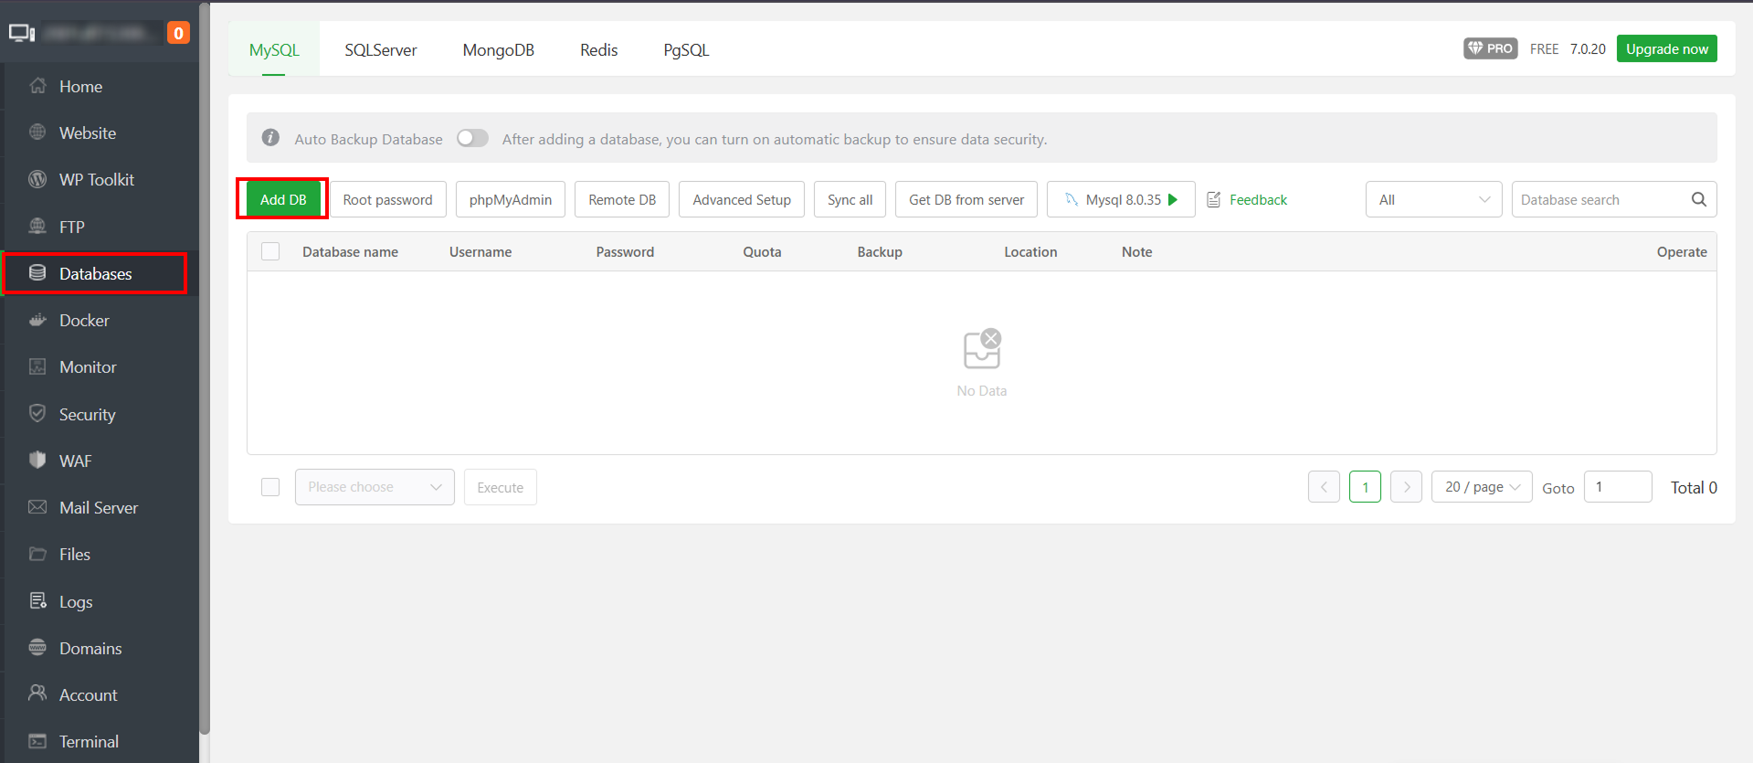
Task: Click the Mail Server envelope icon
Action: (x=37, y=507)
